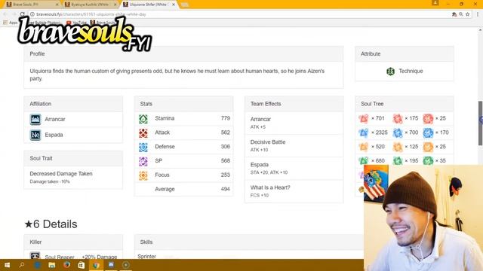483x271 pixels.
Task: Open Chrome's three-dot menu
Action: pyautogui.click(x=478, y=14)
